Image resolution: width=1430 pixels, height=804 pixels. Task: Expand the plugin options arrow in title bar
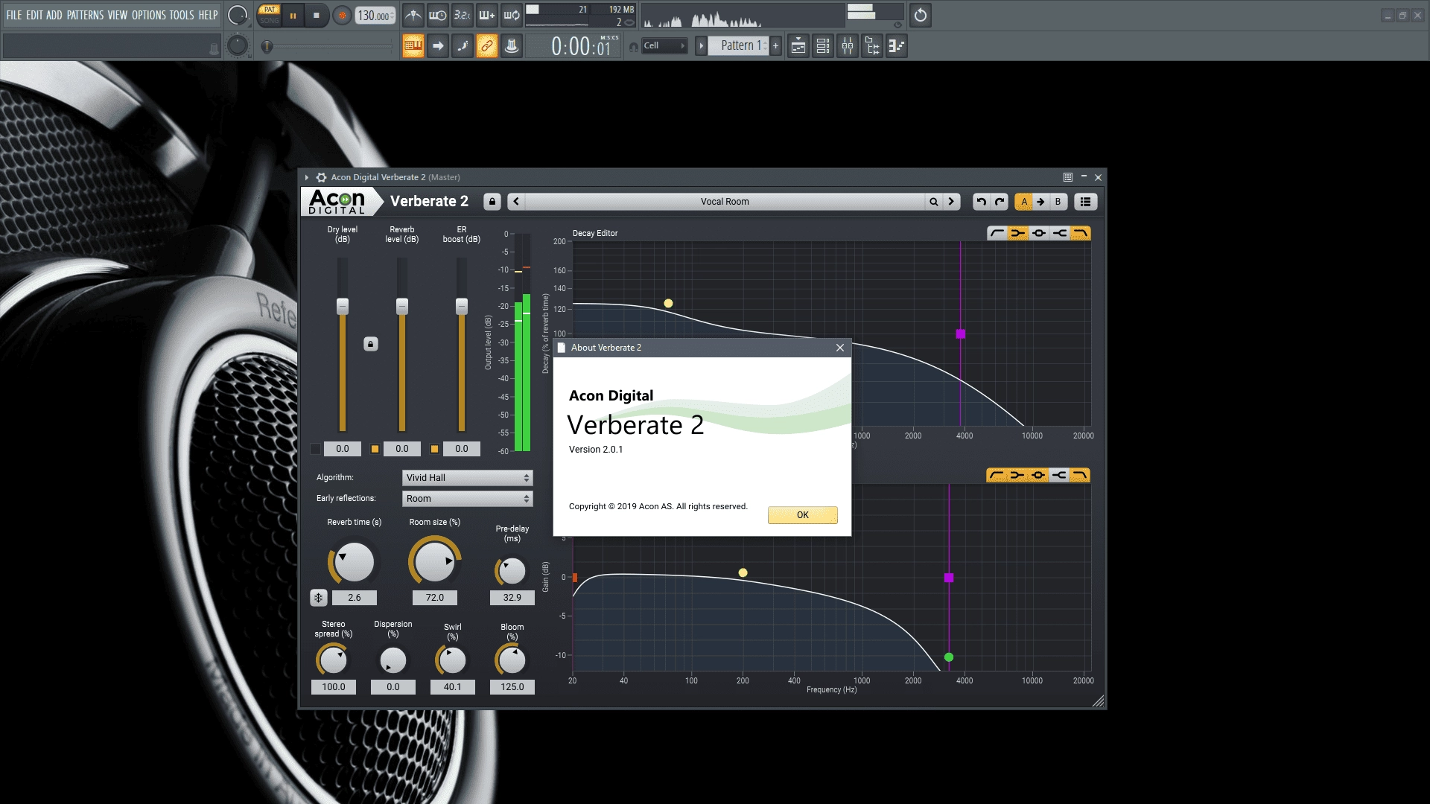coord(307,177)
